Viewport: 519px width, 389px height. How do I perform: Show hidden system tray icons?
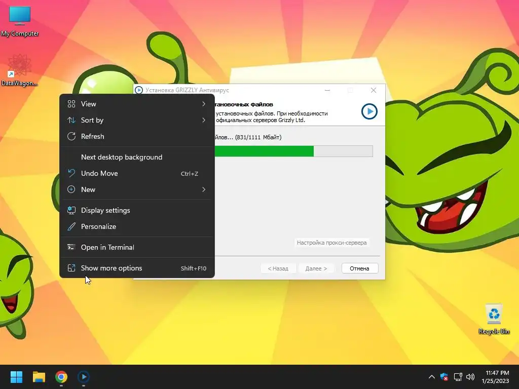[x=432, y=377]
